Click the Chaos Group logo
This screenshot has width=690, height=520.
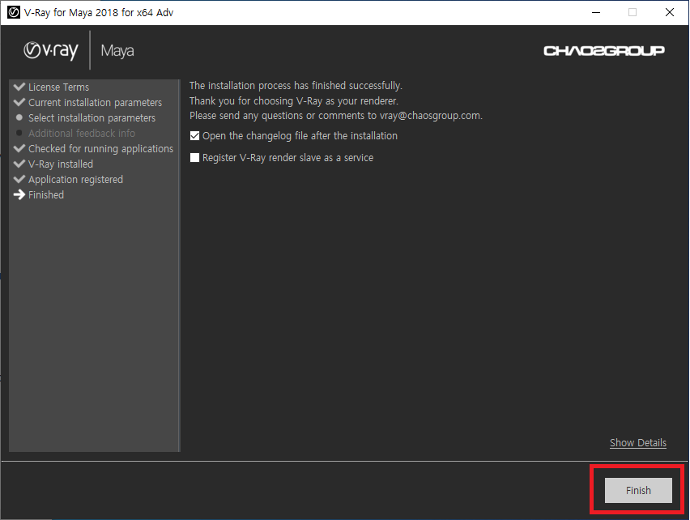604,51
